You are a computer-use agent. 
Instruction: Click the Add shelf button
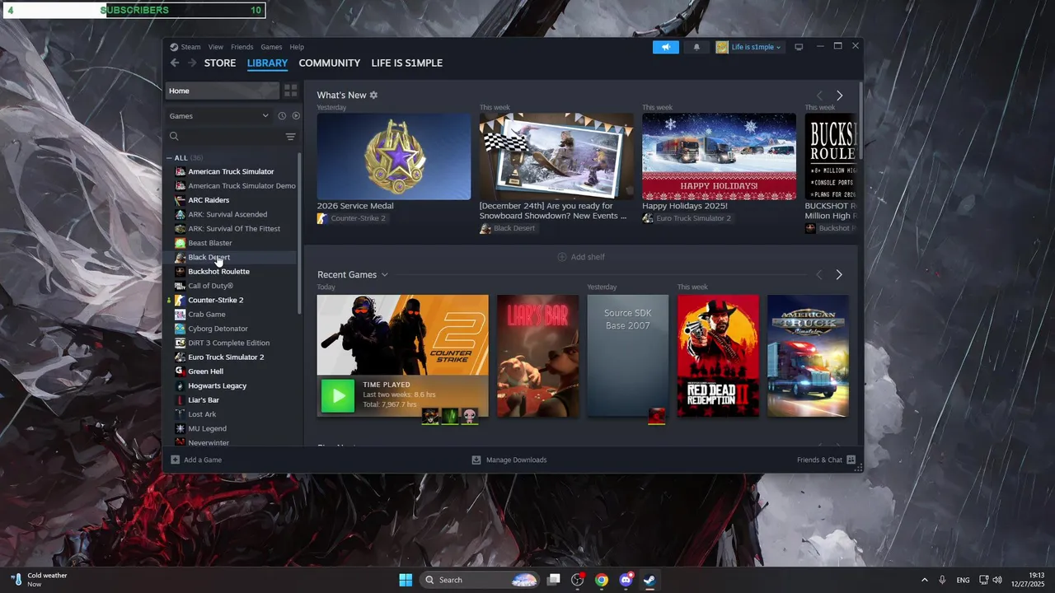pyautogui.click(x=581, y=257)
